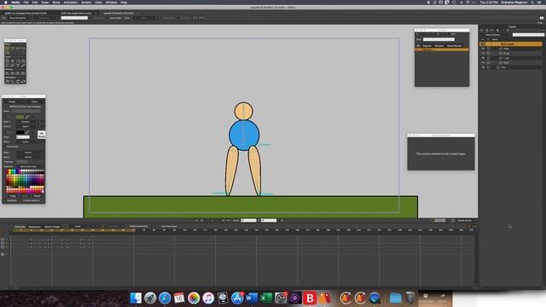Image resolution: width=546 pixels, height=307 pixels.
Task: Toggle visibility of the Head layer
Action: [x=483, y=49]
